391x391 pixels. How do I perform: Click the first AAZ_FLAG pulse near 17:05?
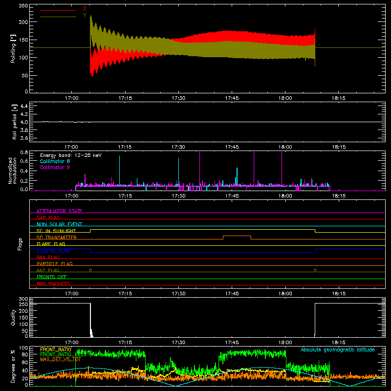coord(90,270)
